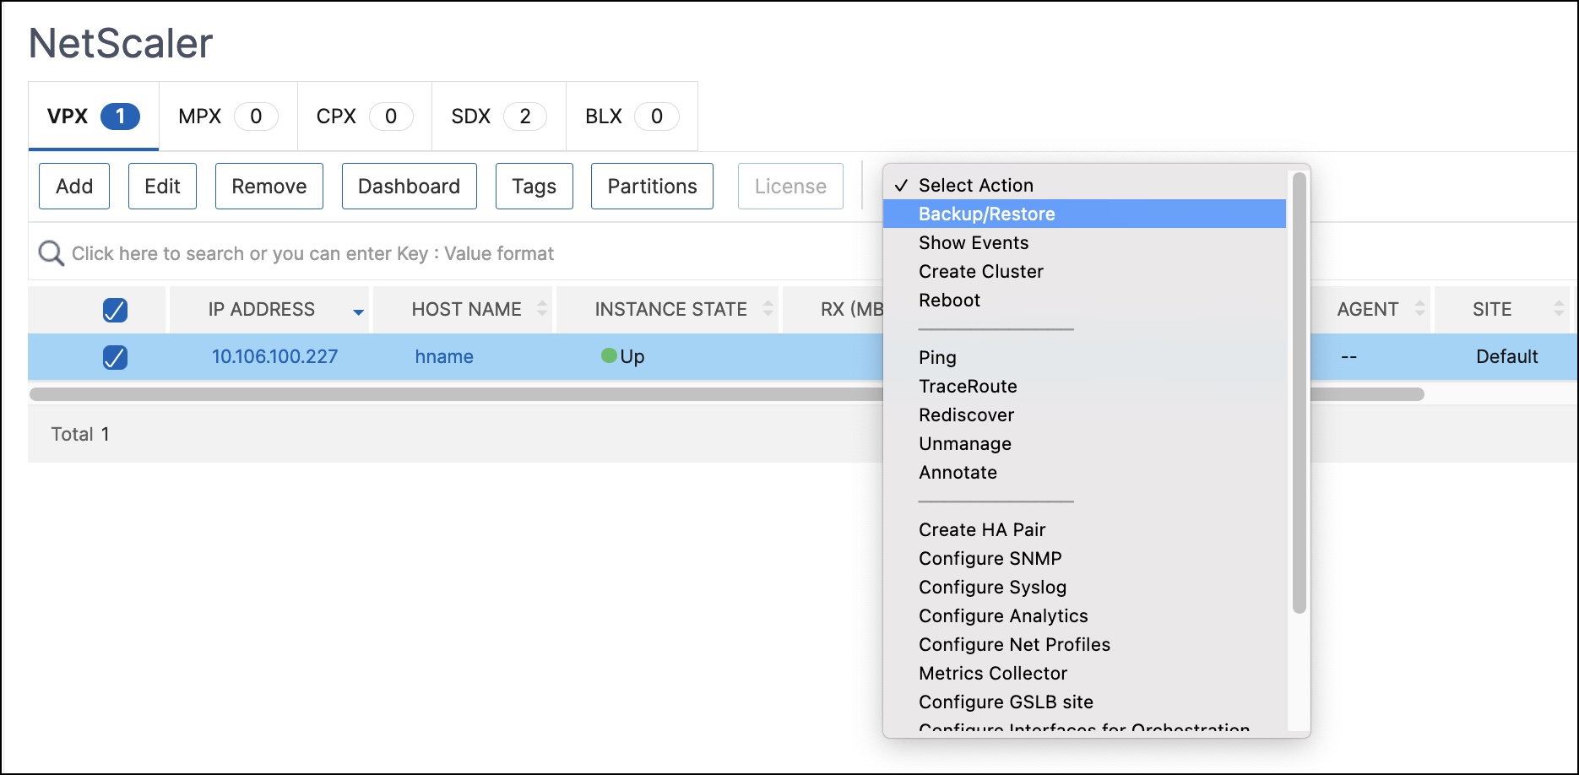
Task: Click the Tags button
Action: pos(534,186)
